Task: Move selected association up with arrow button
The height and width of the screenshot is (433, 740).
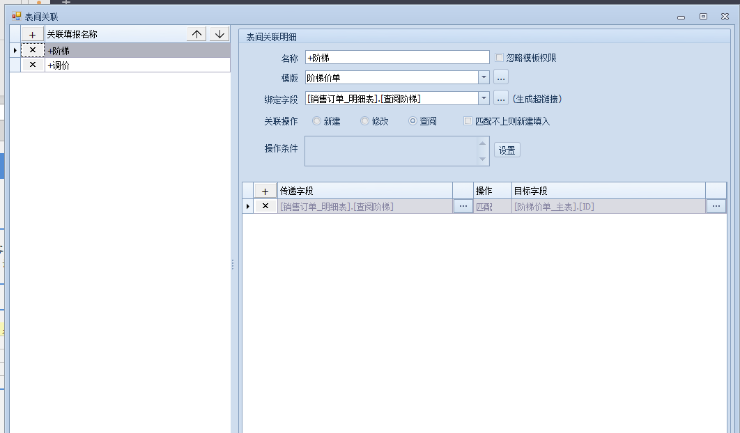Action: click(197, 34)
